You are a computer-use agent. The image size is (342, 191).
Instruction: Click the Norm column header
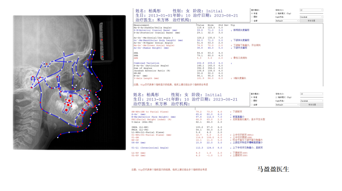[x=211, y=25]
